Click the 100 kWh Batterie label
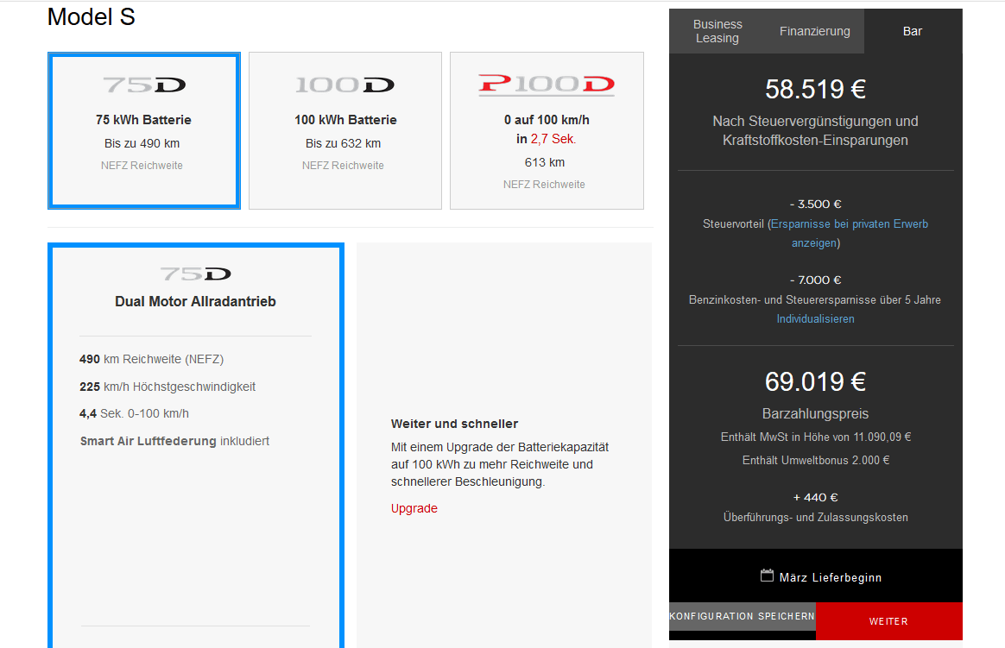This screenshot has width=1005, height=648. (345, 120)
